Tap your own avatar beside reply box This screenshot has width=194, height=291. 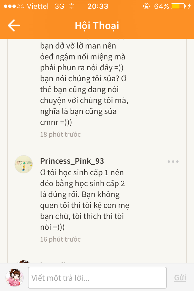15,278
